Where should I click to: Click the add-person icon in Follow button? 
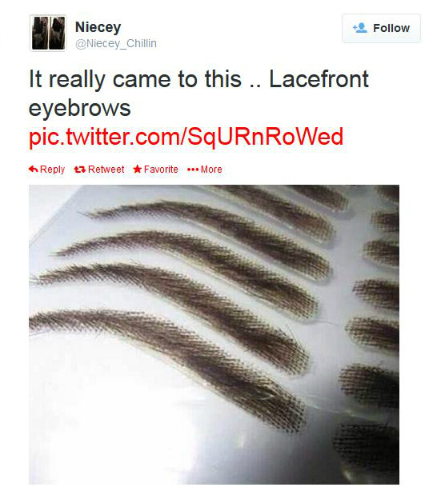(360, 28)
